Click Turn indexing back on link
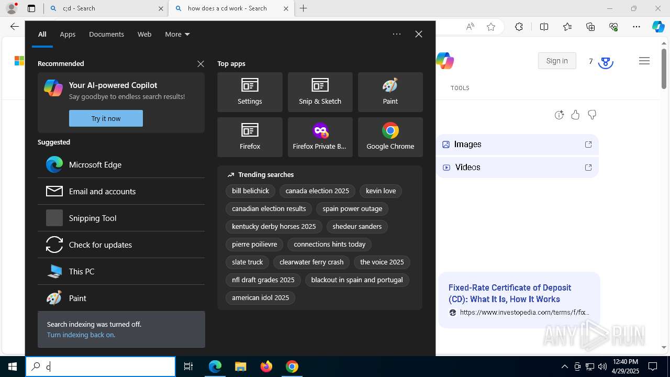Screen dimensions: 670x377 tap(80, 335)
